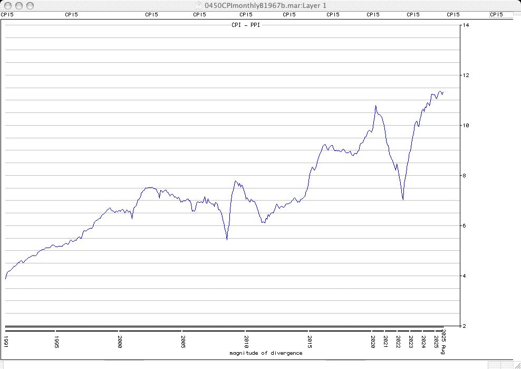Image resolution: width=521 pixels, height=369 pixels.
Task: Select the 2010 x-axis year label
Action: (246, 339)
